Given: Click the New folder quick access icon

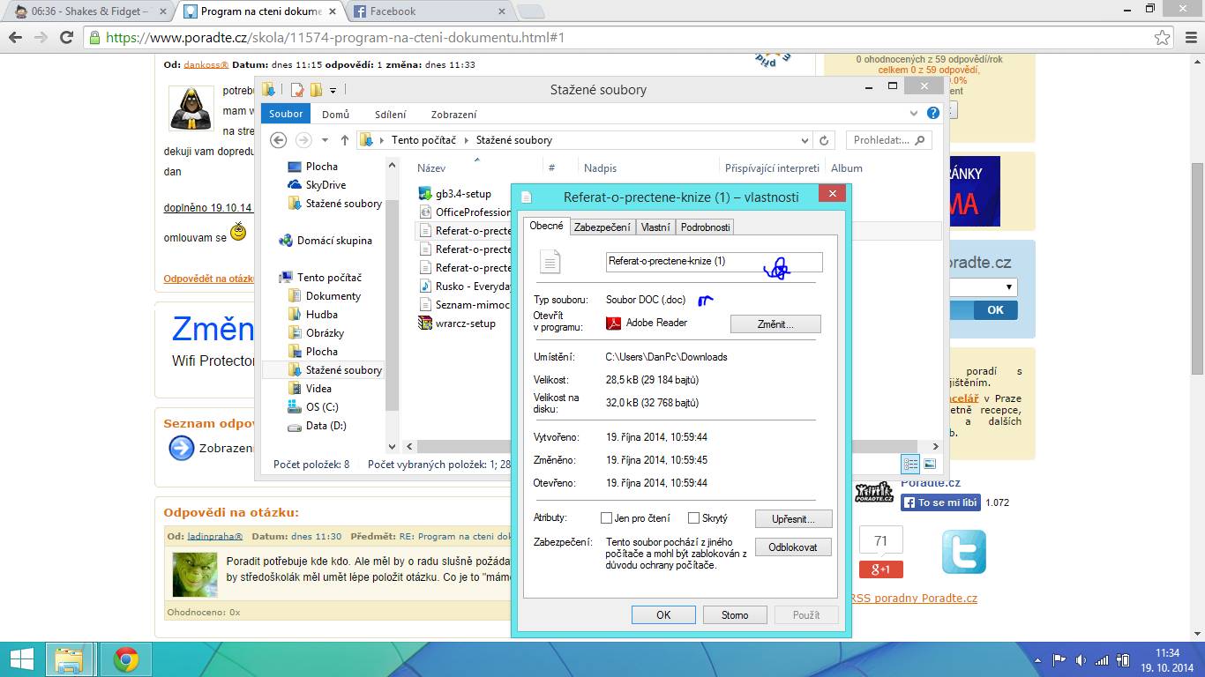Looking at the screenshot, I should (x=316, y=90).
